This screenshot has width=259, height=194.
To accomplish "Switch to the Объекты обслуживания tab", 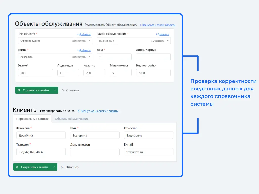I will tap(72, 119).
